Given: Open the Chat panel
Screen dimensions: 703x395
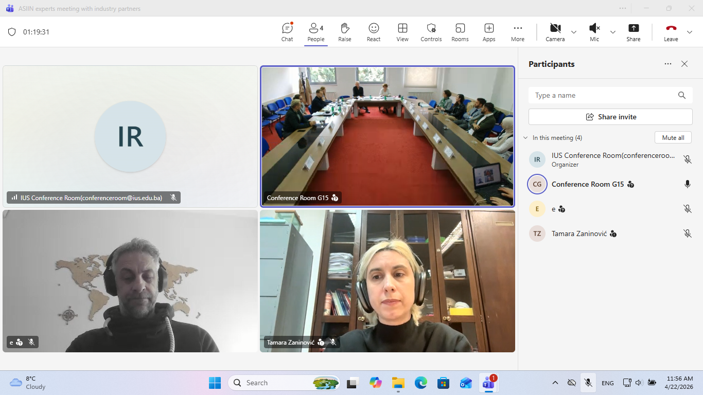Looking at the screenshot, I should 287,32.
